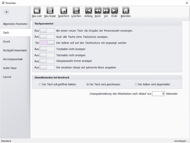The image size is (190, 143).
Task: Click the Zwangsabmeldung seconds input field
Action: [158, 94]
